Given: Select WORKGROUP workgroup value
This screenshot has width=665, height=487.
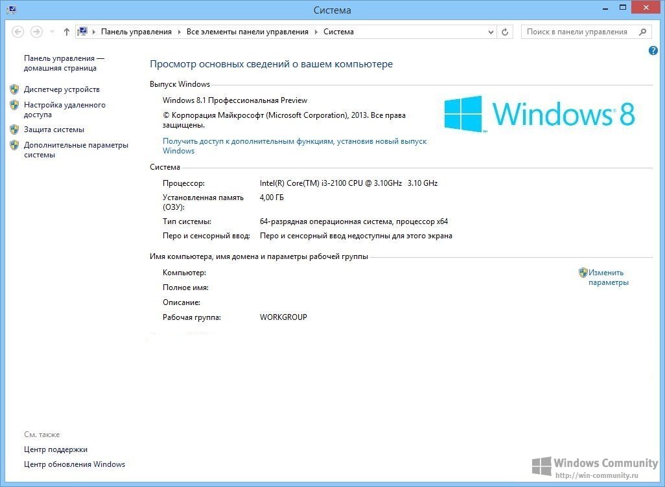Looking at the screenshot, I should 283,317.
